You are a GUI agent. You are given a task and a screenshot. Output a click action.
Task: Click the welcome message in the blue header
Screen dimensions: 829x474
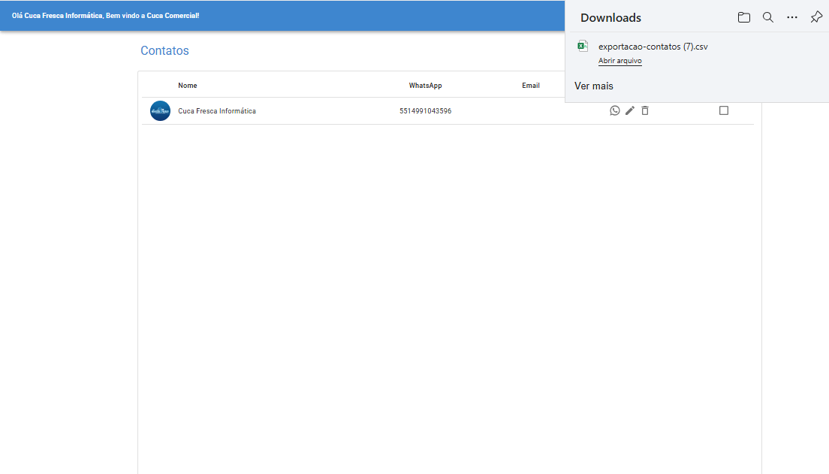106,16
